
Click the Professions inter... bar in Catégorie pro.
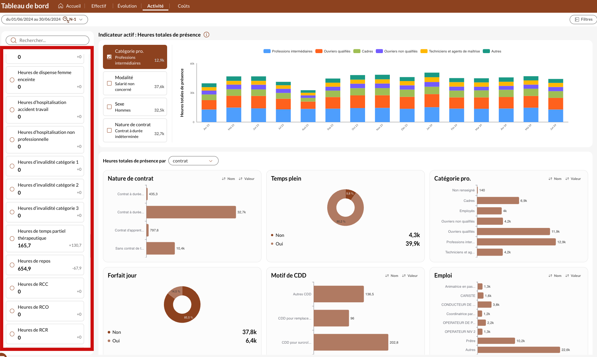tap(516, 242)
